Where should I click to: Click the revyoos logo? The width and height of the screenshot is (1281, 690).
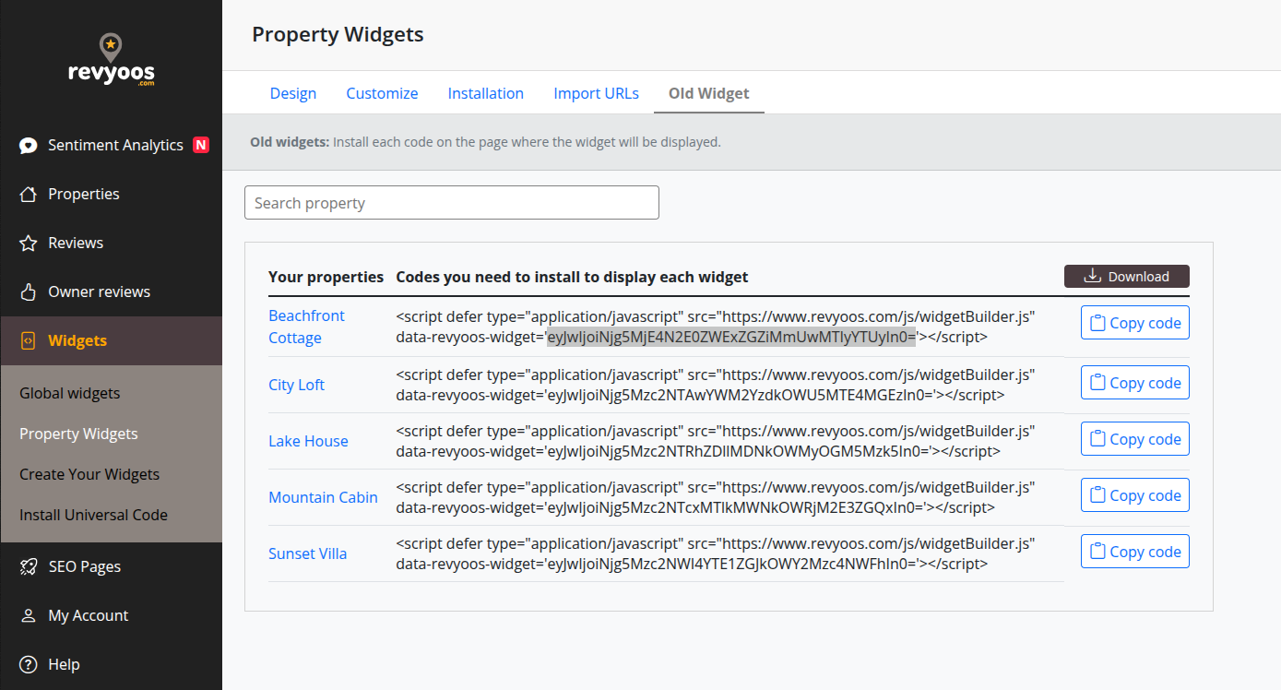pyautogui.click(x=111, y=60)
